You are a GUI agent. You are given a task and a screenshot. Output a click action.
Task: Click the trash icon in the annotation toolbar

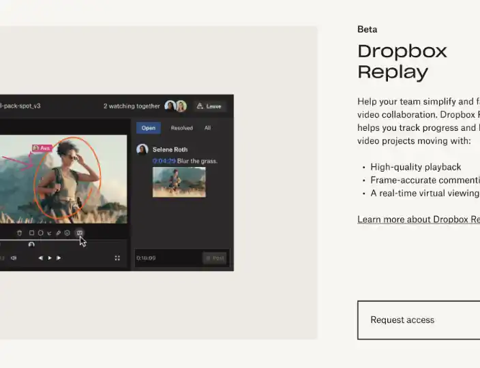(x=19, y=233)
